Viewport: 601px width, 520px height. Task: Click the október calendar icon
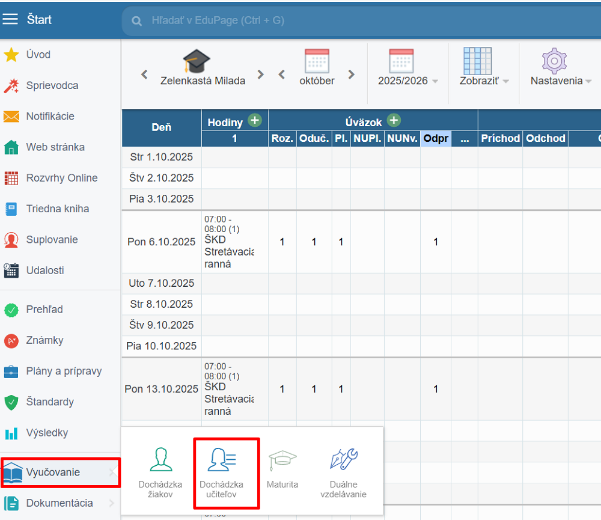(x=317, y=62)
